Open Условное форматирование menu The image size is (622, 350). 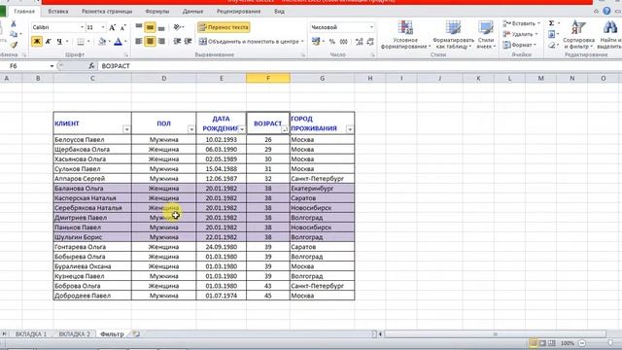(405, 35)
